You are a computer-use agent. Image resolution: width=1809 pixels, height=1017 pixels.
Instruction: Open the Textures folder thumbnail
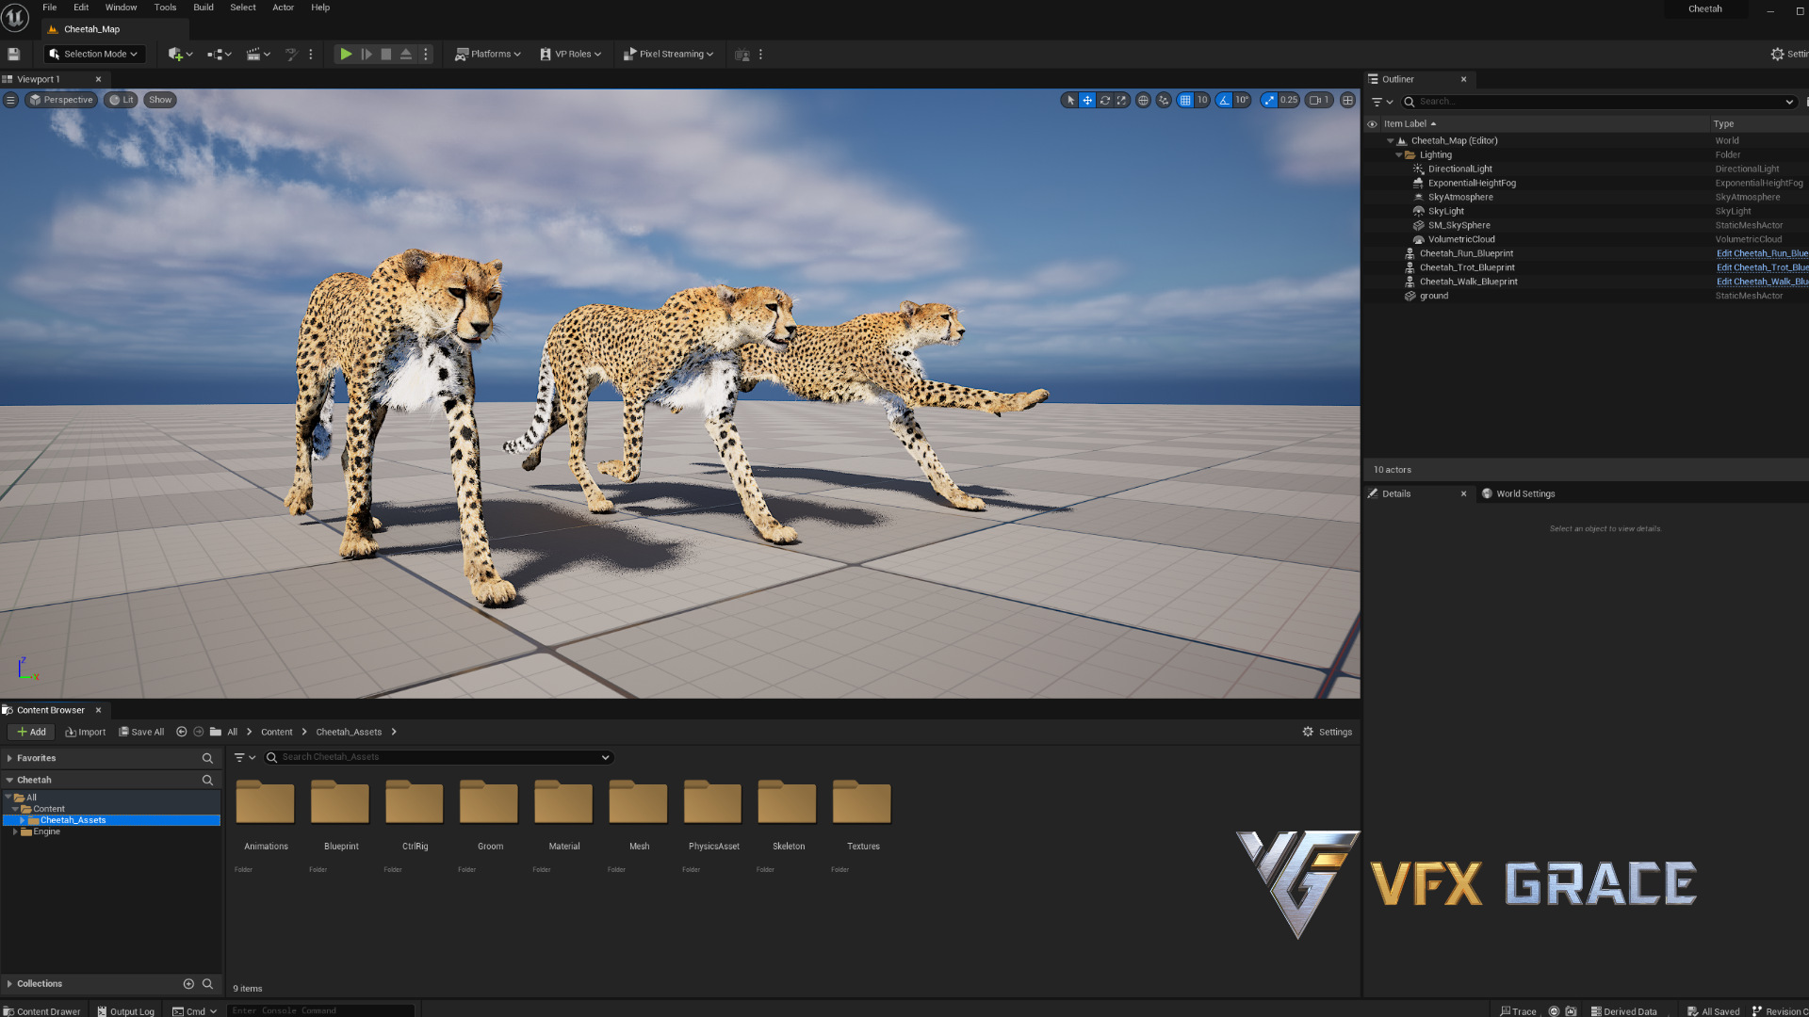coord(862,802)
